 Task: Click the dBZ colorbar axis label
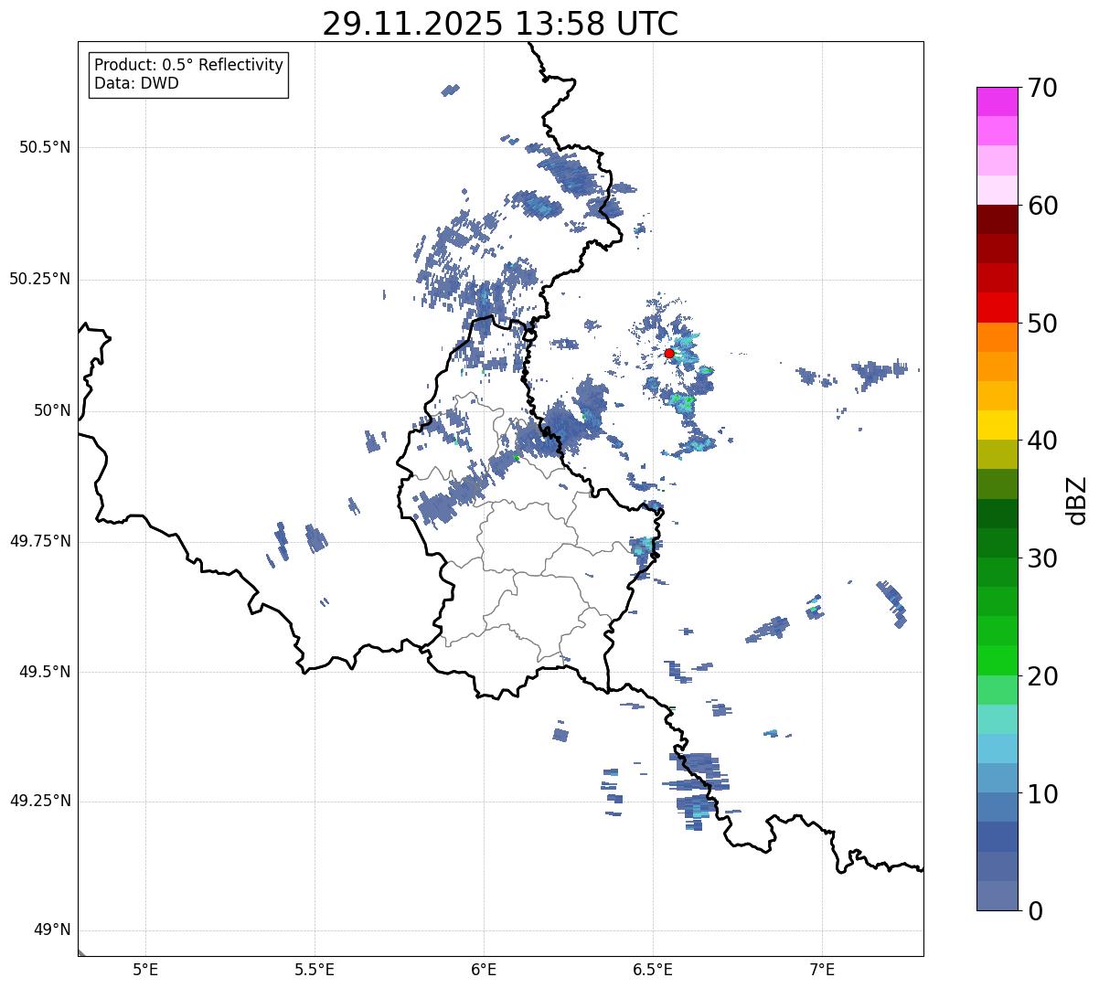pos(1077,499)
